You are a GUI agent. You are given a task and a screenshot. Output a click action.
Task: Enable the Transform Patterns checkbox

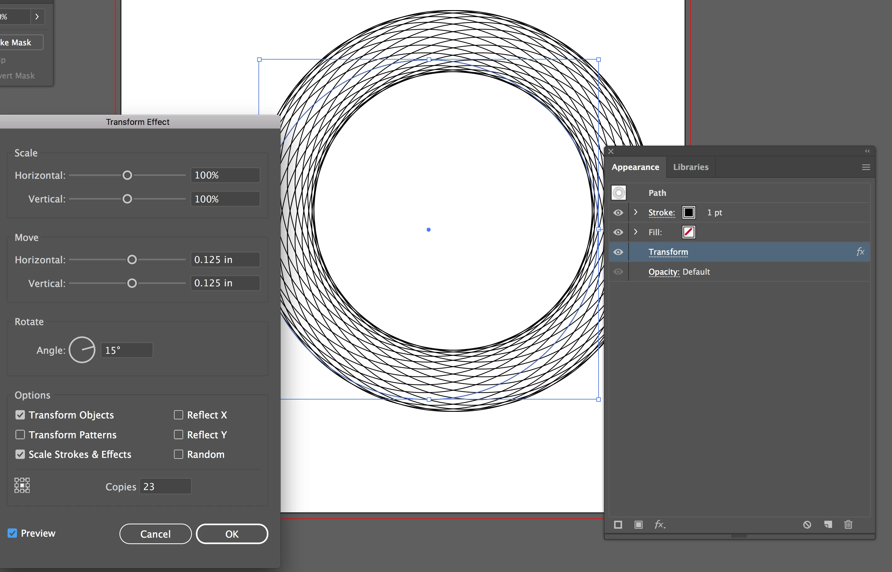click(x=20, y=435)
